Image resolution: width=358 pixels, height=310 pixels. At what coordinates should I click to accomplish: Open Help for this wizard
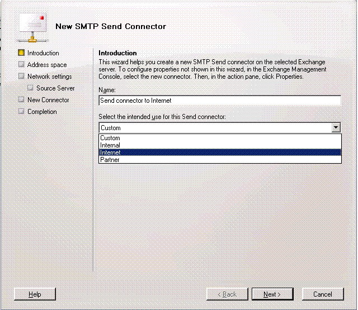pyautogui.click(x=35, y=294)
